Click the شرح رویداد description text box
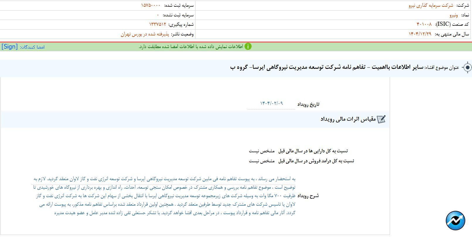 164,196
